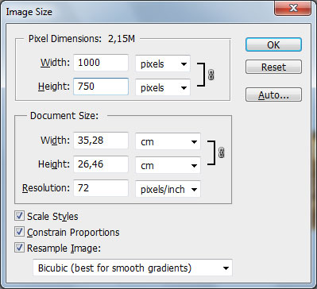Click the document Height field showing 26,46

pos(101,164)
